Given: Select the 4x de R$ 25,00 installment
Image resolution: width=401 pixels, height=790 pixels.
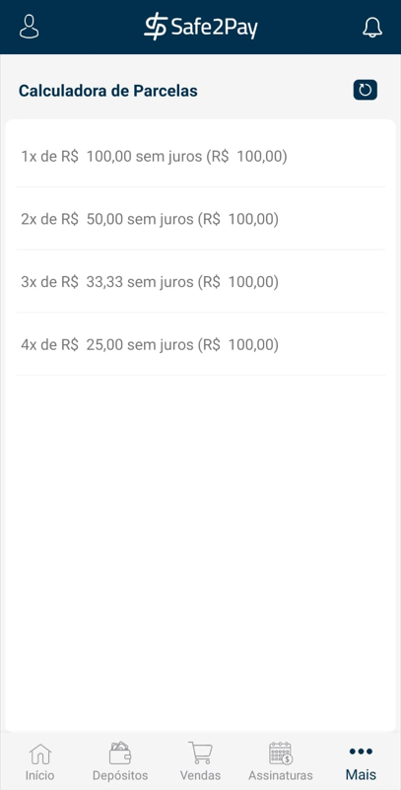Looking at the screenshot, I should (x=200, y=344).
